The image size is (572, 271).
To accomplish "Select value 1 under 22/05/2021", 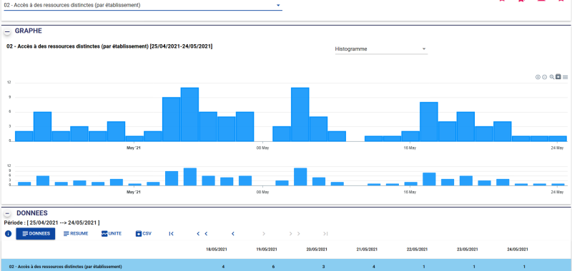I will 424,267.
